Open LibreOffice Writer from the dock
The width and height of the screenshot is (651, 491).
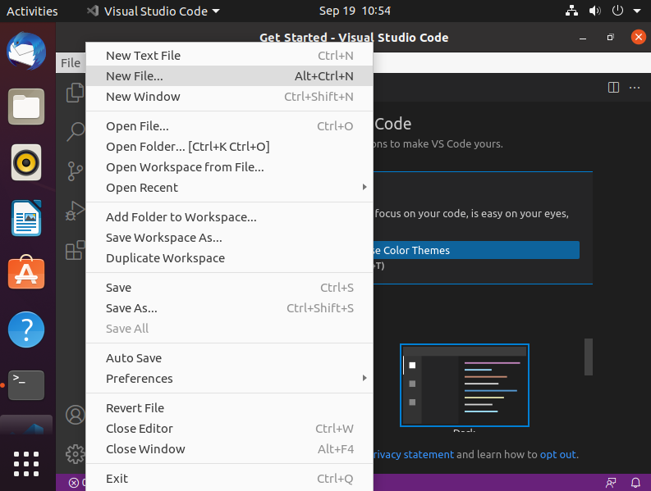[x=26, y=218]
